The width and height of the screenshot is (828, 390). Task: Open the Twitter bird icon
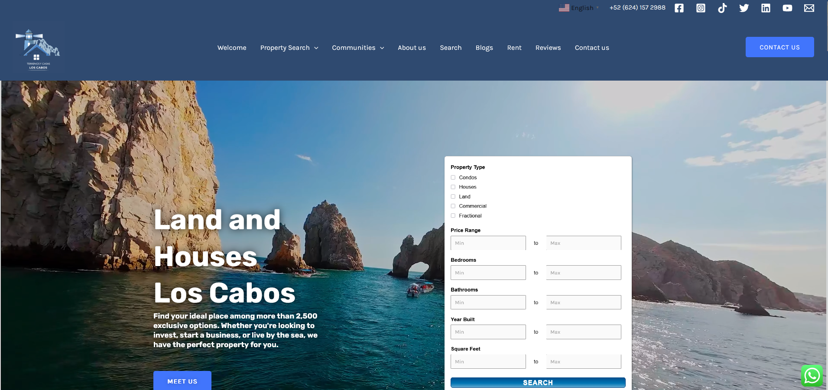(744, 8)
